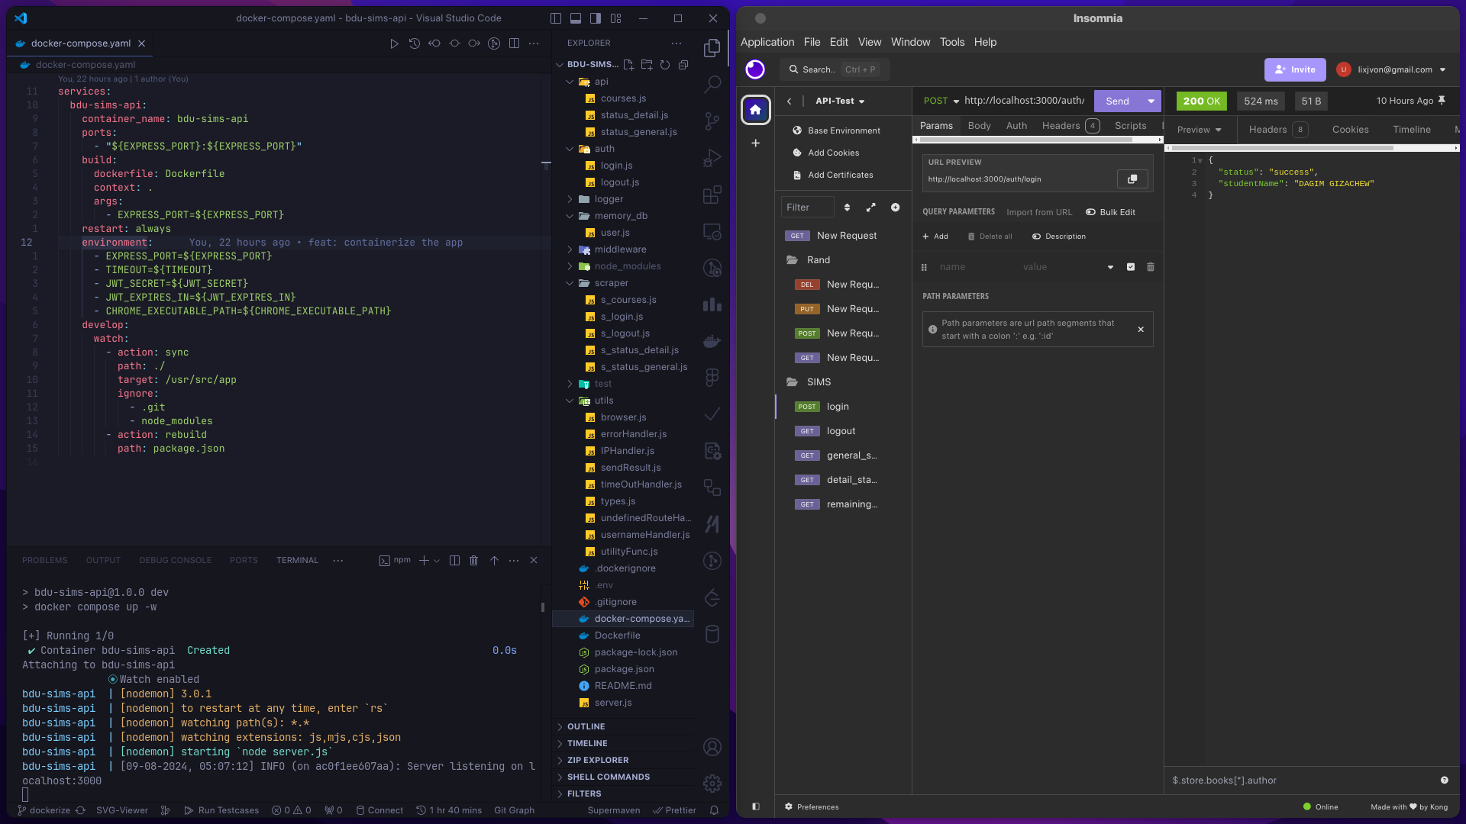1466x824 pixels.
Task: Open Remote Explorer in VS Code activity bar
Action: tap(712, 231)
